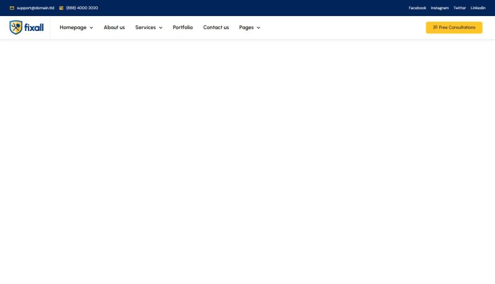Open the Linkedin link
Image resolution: width=495 pixels, height=284 pixels.
pyautogui.click(x=478, y=8)
